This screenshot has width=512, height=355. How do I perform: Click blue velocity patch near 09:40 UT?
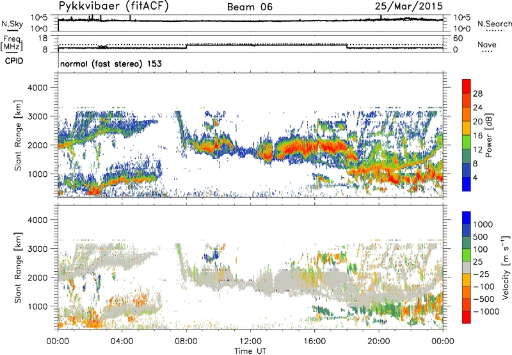click(212, 256)
